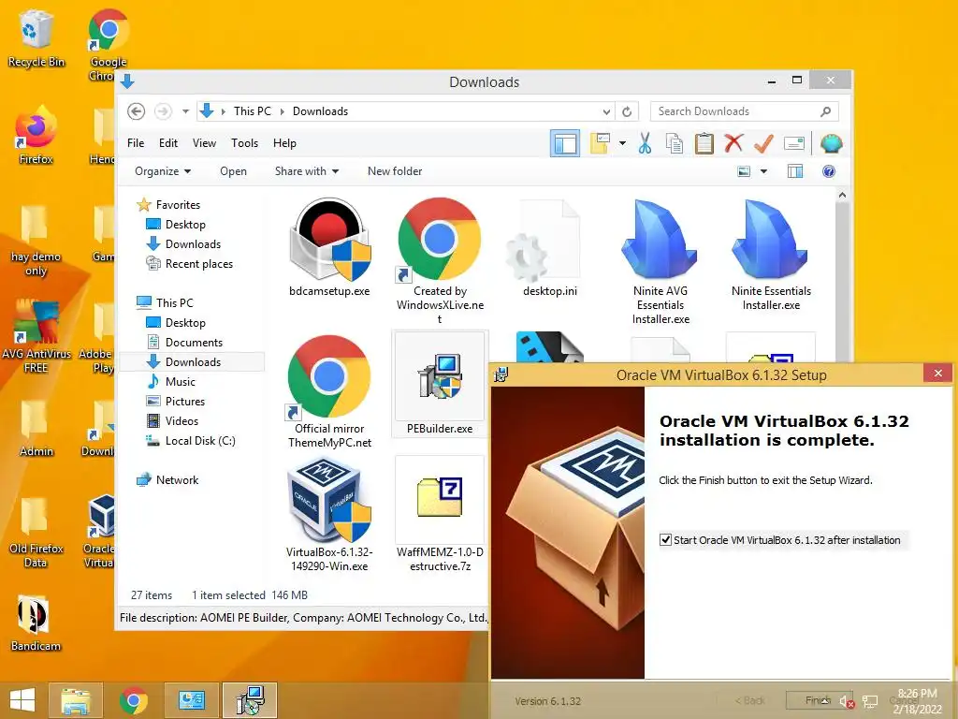958x719 pixels.
Task: Expand the This PC breadcrumb chevron
Action: 283,111
